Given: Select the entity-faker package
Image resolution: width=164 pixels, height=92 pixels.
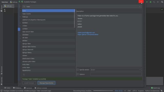Looking at the screenshot, I should [48, 67].
